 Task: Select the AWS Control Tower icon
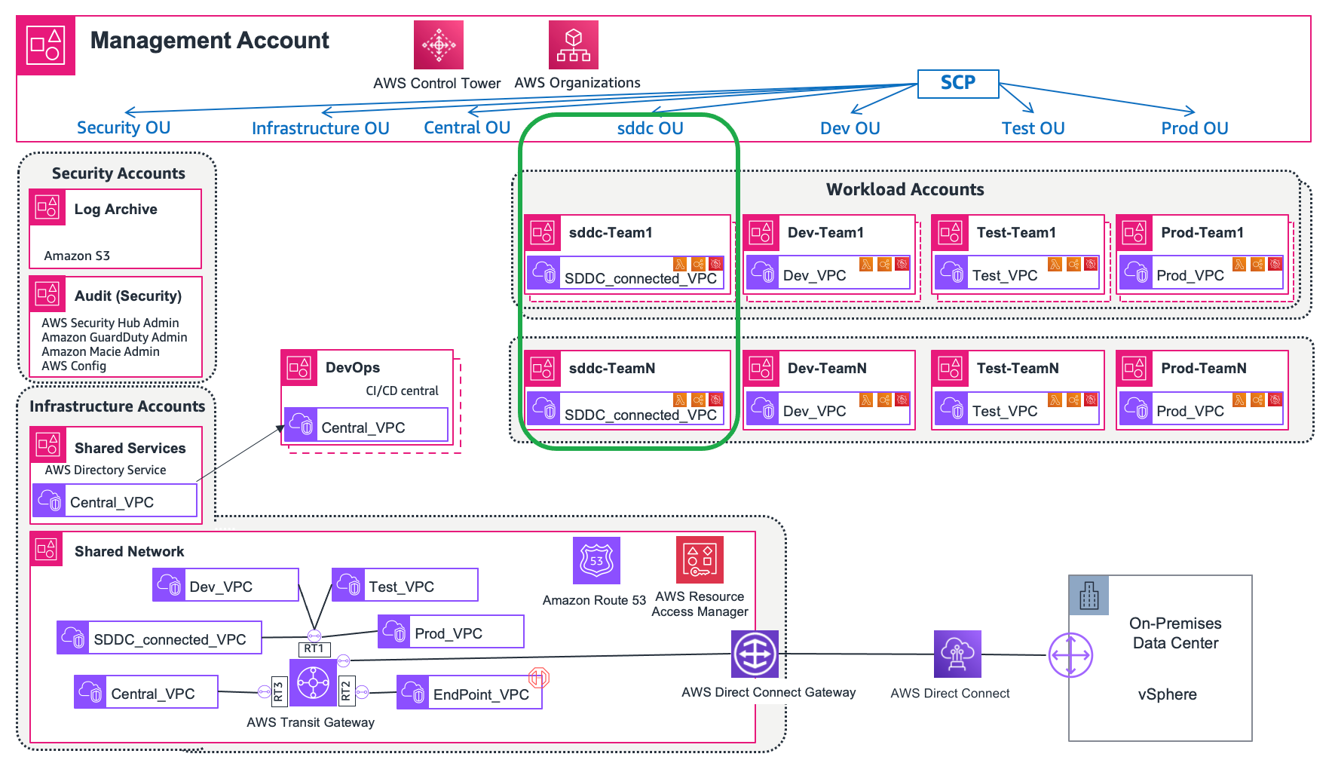point(438,44)
